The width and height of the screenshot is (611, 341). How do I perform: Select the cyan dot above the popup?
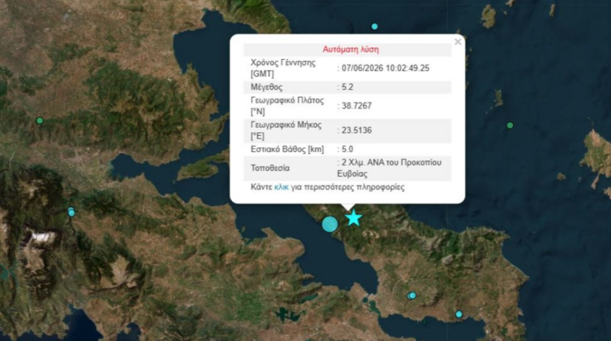coord(374,27)
